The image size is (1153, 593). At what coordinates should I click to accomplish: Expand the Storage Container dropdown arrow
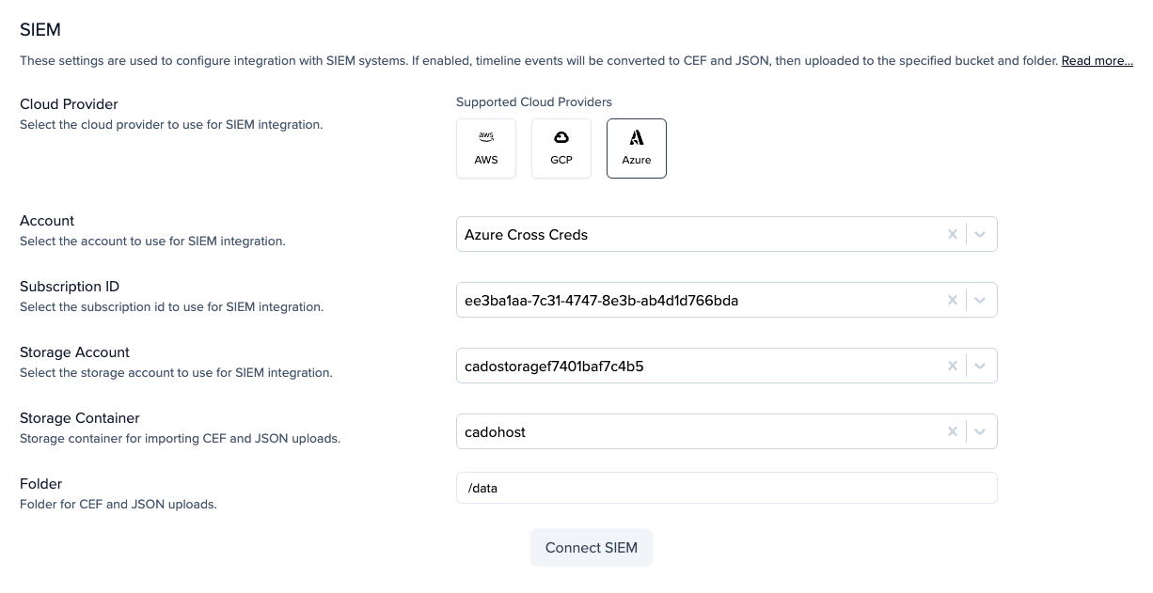980,432
